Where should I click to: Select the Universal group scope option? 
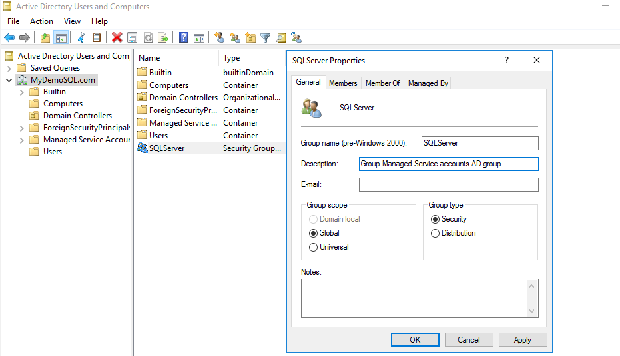click(314, 247)
